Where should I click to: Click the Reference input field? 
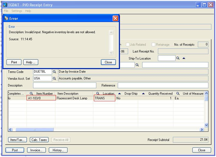coord(163,86)
